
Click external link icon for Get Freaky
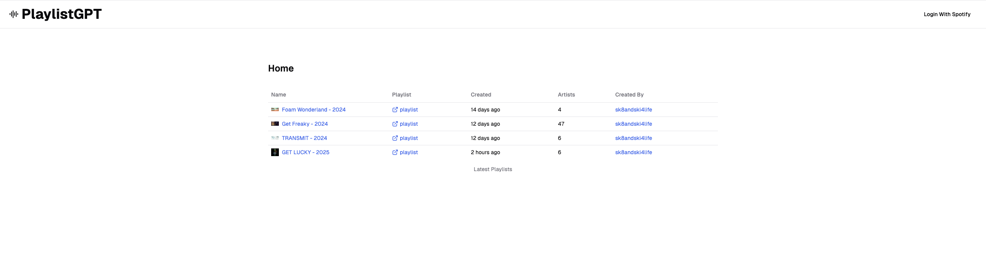(395, 124)
